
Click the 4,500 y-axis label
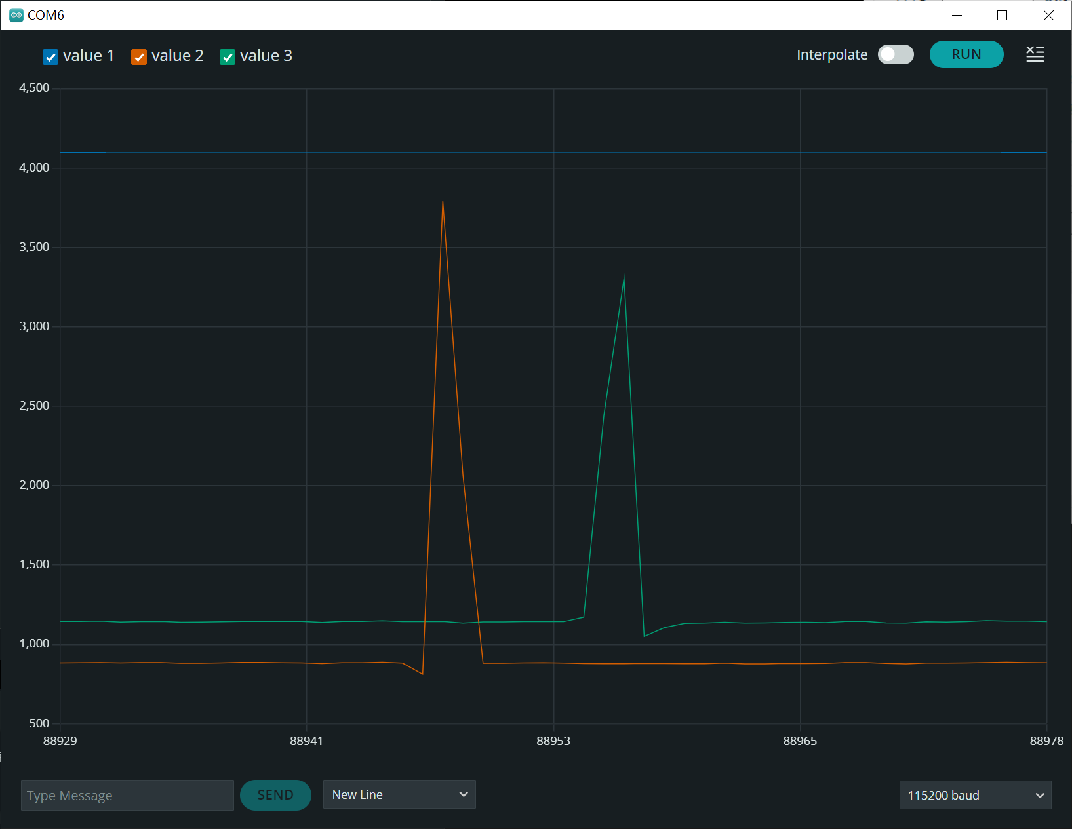tap(34, 88)
